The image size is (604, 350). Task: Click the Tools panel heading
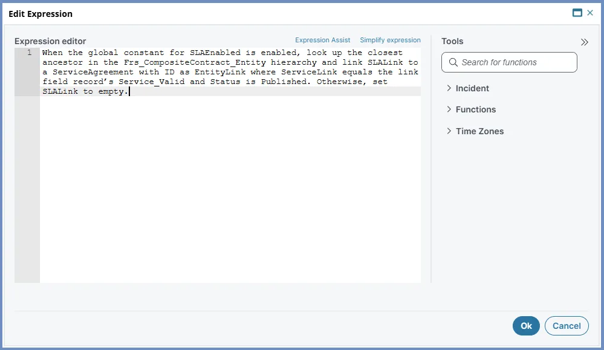(x=452, y=41)
